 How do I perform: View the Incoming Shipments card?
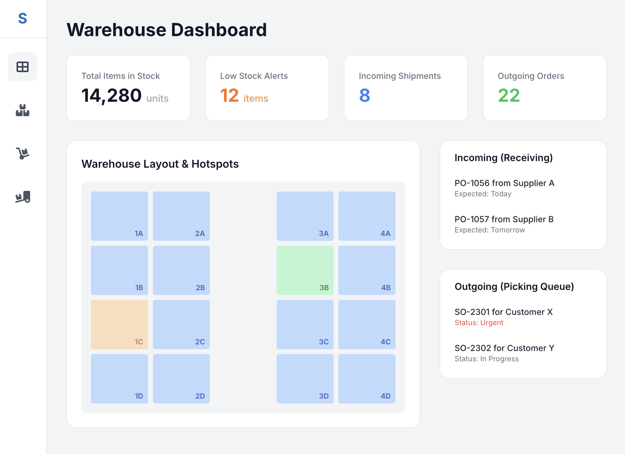pyautogui.click(x=406, y=88)
